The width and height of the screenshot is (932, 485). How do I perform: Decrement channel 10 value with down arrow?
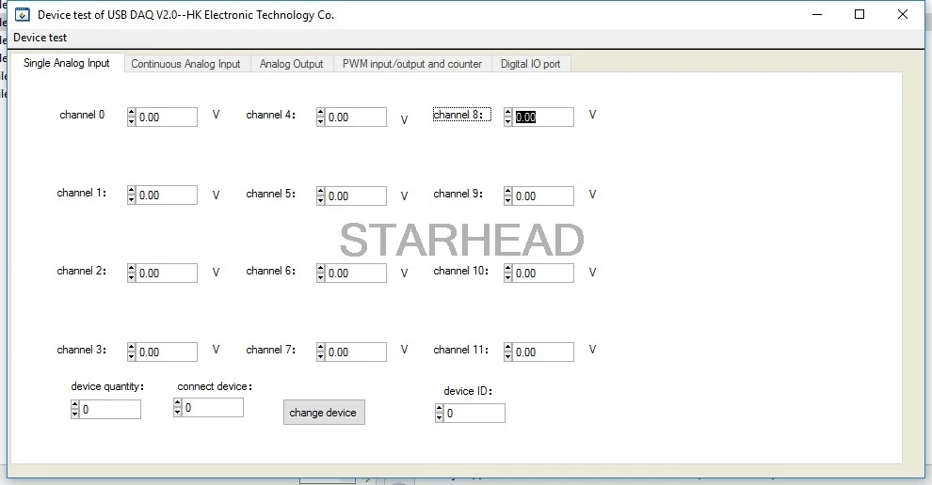pos(507,277)
